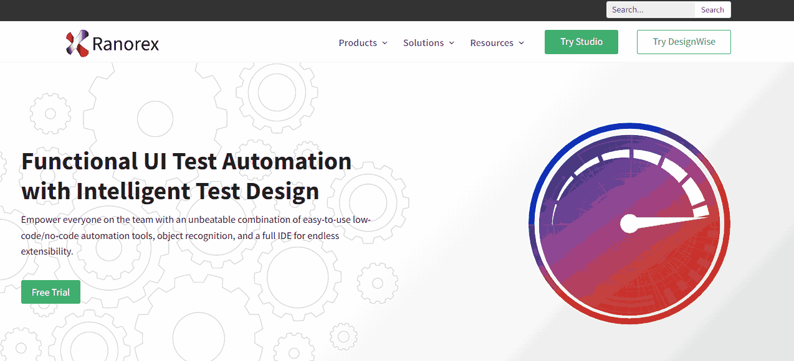Click the paragraph starting 'Empower everyone on the team'

196,236
